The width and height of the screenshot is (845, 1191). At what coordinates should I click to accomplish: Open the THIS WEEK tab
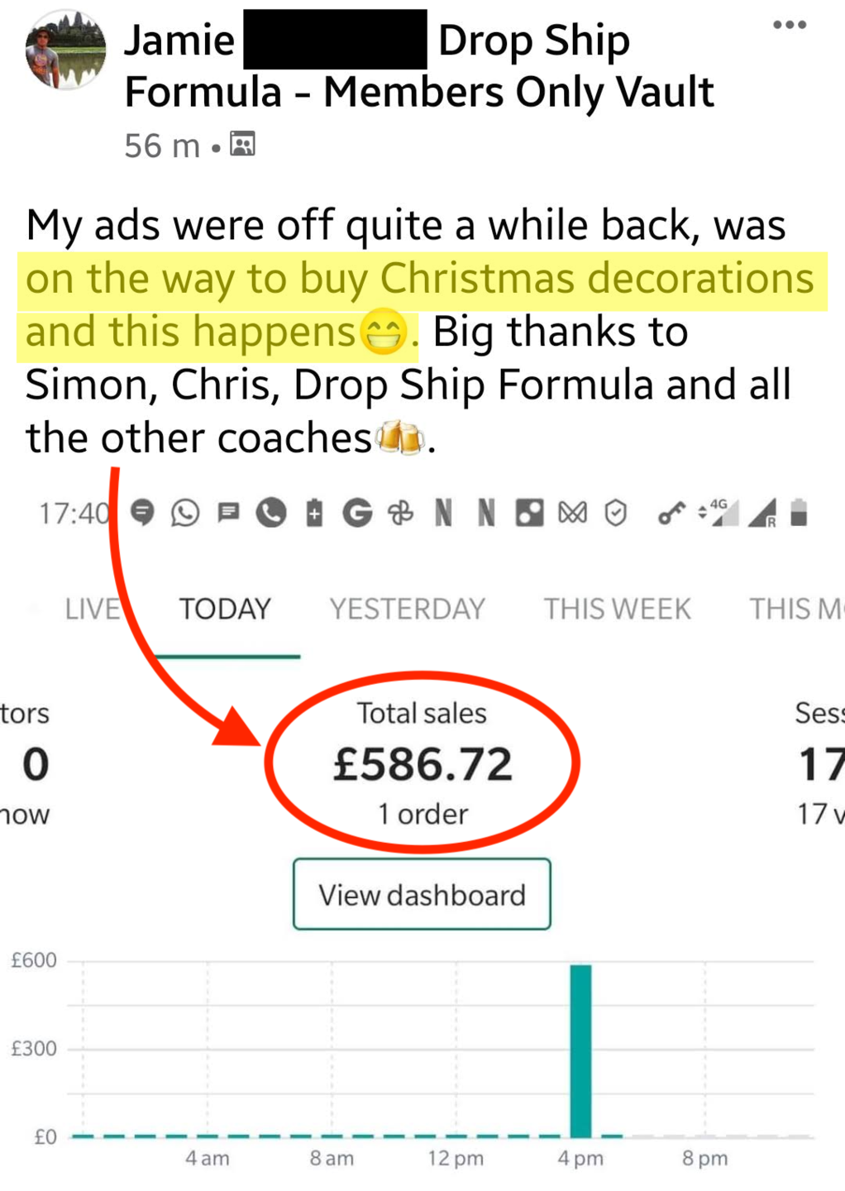click(617, 610)
